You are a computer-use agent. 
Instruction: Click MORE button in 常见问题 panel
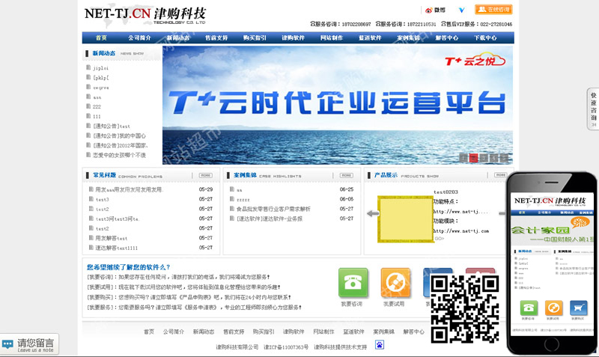[x=206, y=175]
